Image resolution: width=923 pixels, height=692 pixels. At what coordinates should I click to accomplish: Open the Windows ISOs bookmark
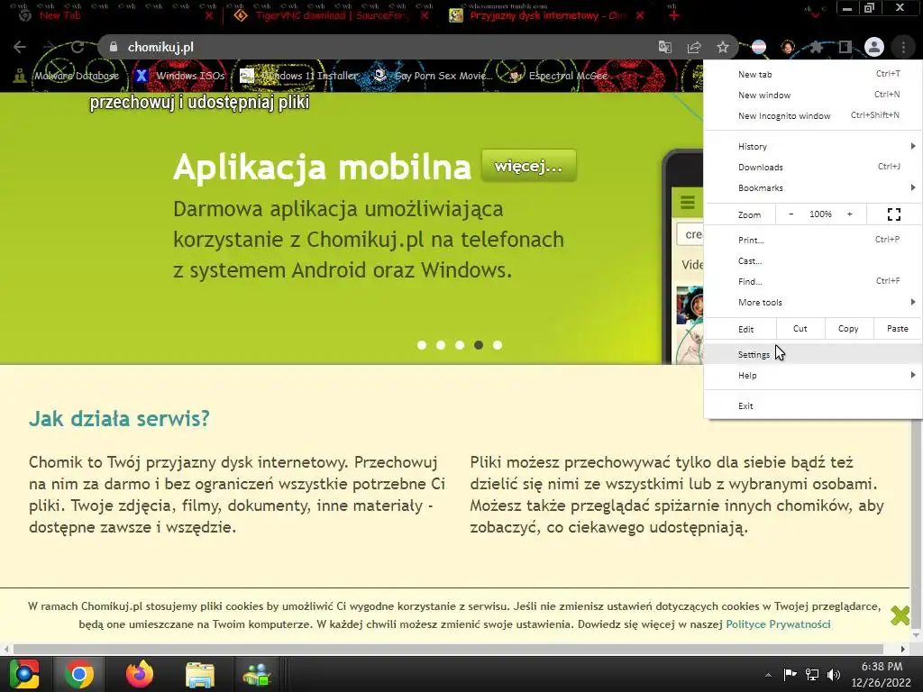(x=179, y=76)
